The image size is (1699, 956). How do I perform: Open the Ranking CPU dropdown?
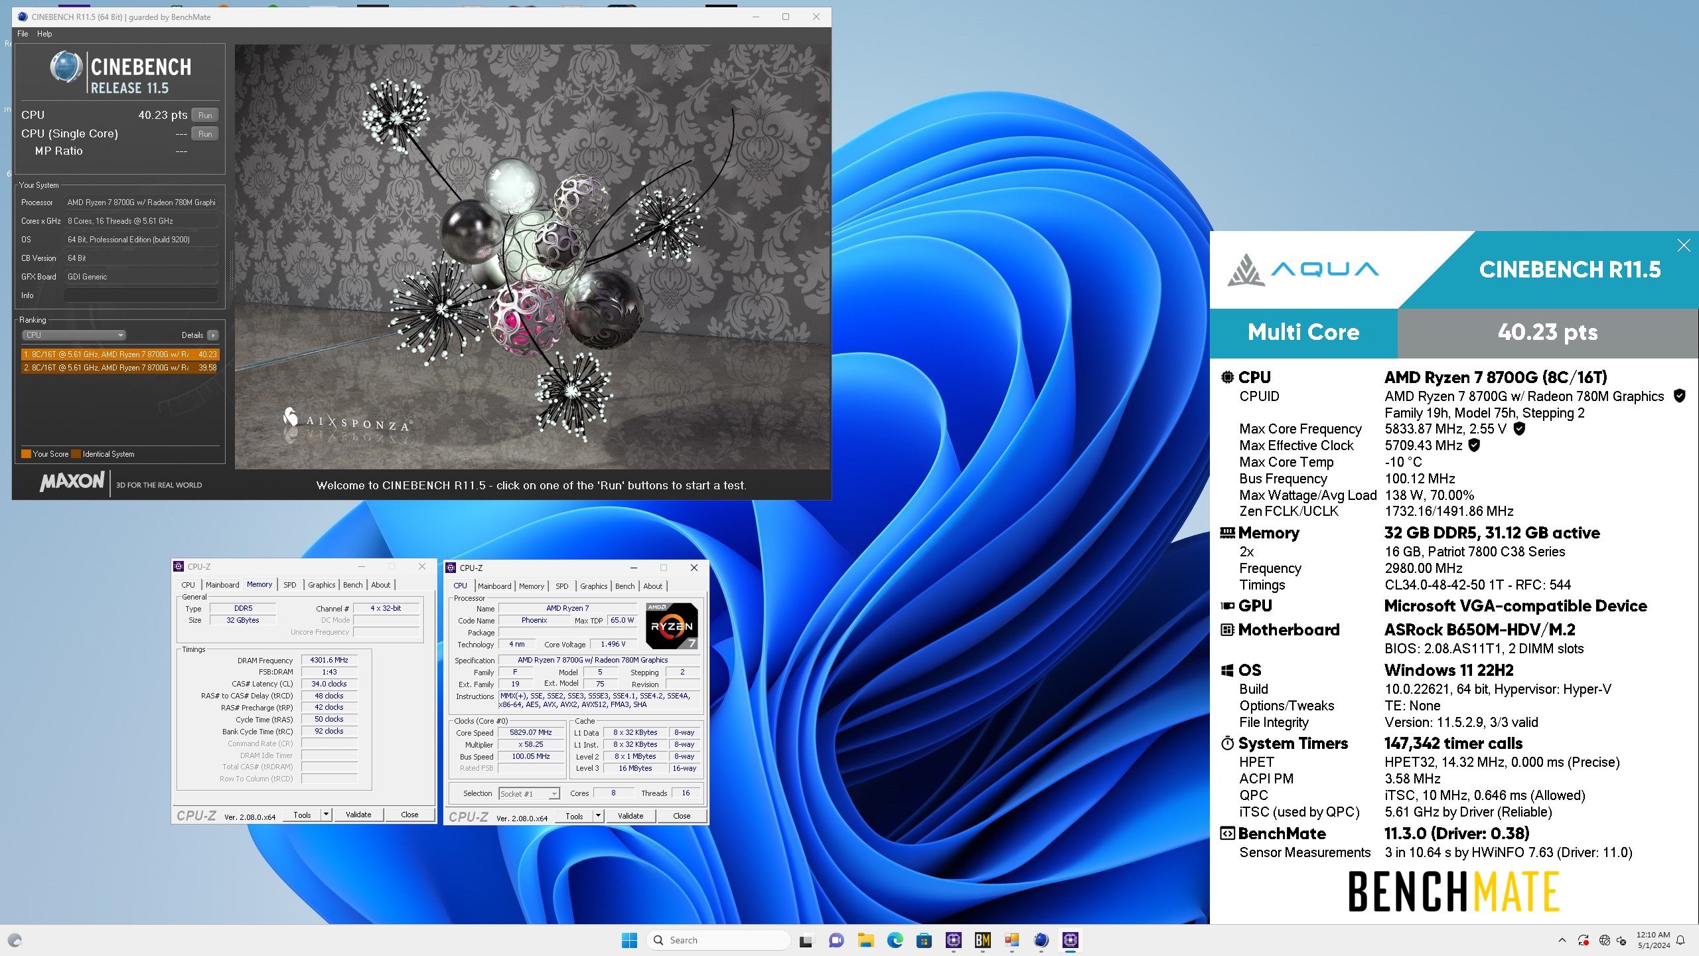coord(74,335)
